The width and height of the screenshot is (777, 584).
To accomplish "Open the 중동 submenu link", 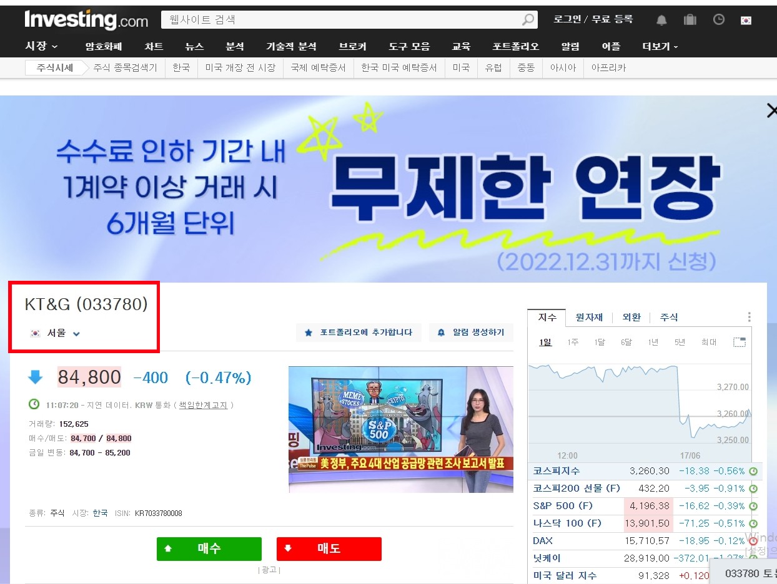I will 526,68.
